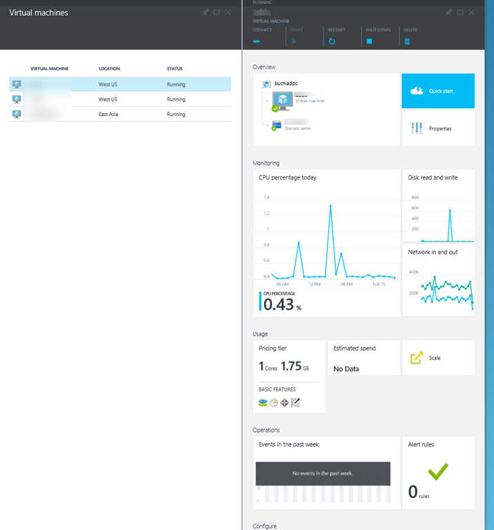Open the Network in and out chart
The image size is (494, 530).
[438, 280]
